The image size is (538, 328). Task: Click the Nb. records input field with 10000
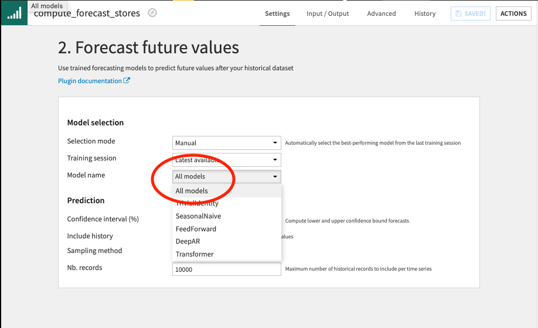(226, 269)
